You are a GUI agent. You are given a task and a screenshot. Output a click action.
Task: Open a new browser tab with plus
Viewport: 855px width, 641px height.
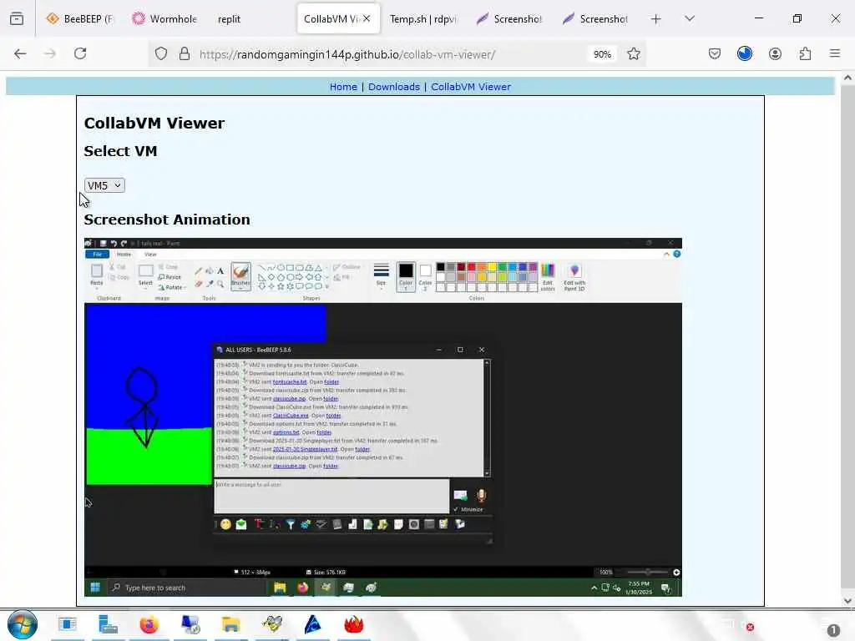coord(655,19)
